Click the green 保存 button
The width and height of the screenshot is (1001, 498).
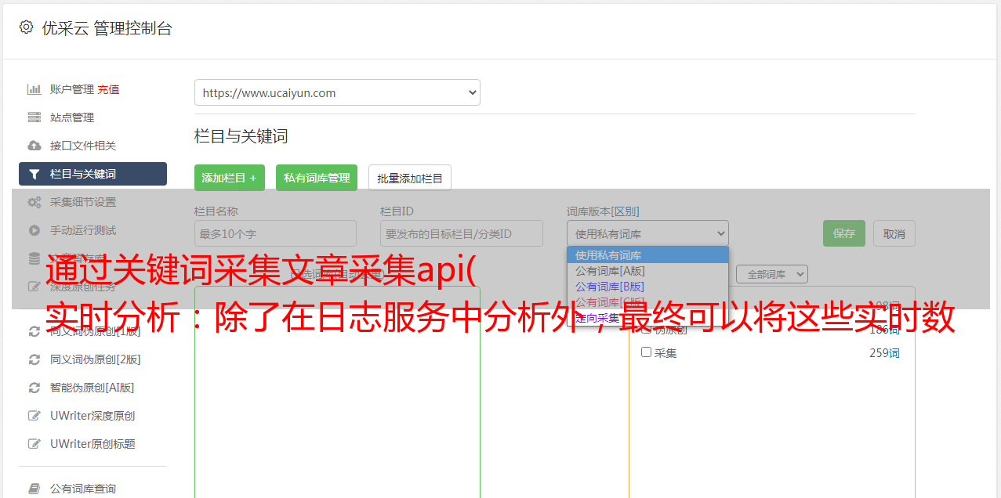844,233
